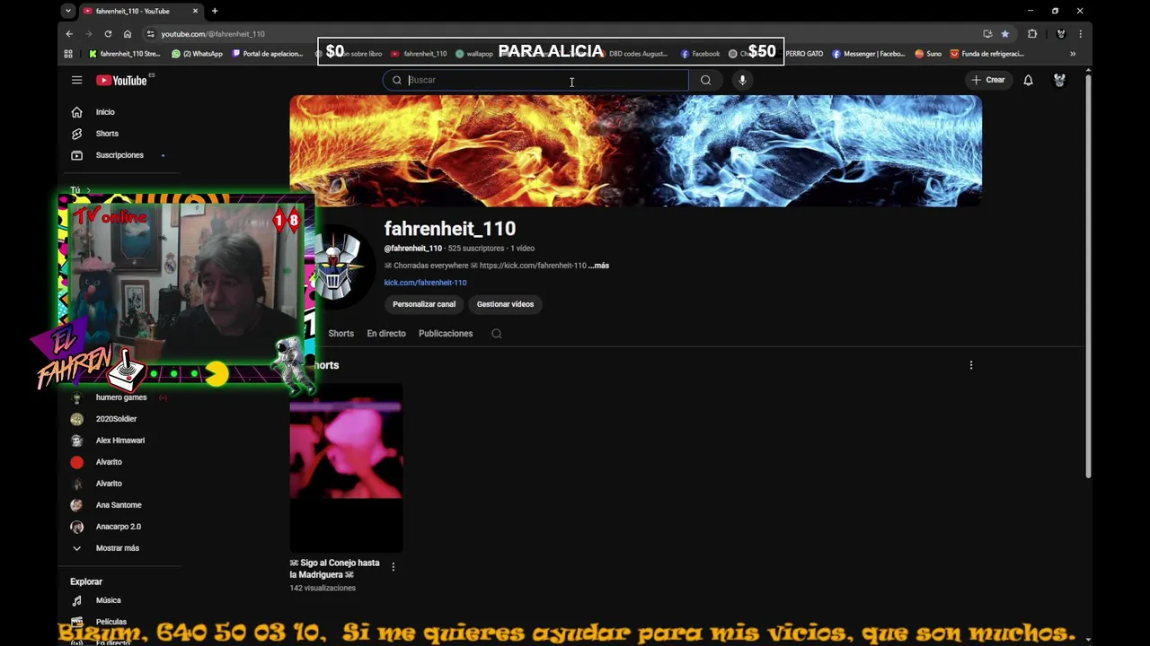The image size is (1150, 646).
Task: Click the search magnifier button
Action: coord(705,80)
